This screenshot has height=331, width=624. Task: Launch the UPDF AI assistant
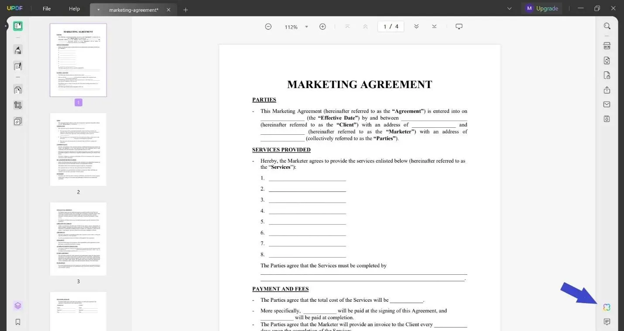[x=607, y=307]
